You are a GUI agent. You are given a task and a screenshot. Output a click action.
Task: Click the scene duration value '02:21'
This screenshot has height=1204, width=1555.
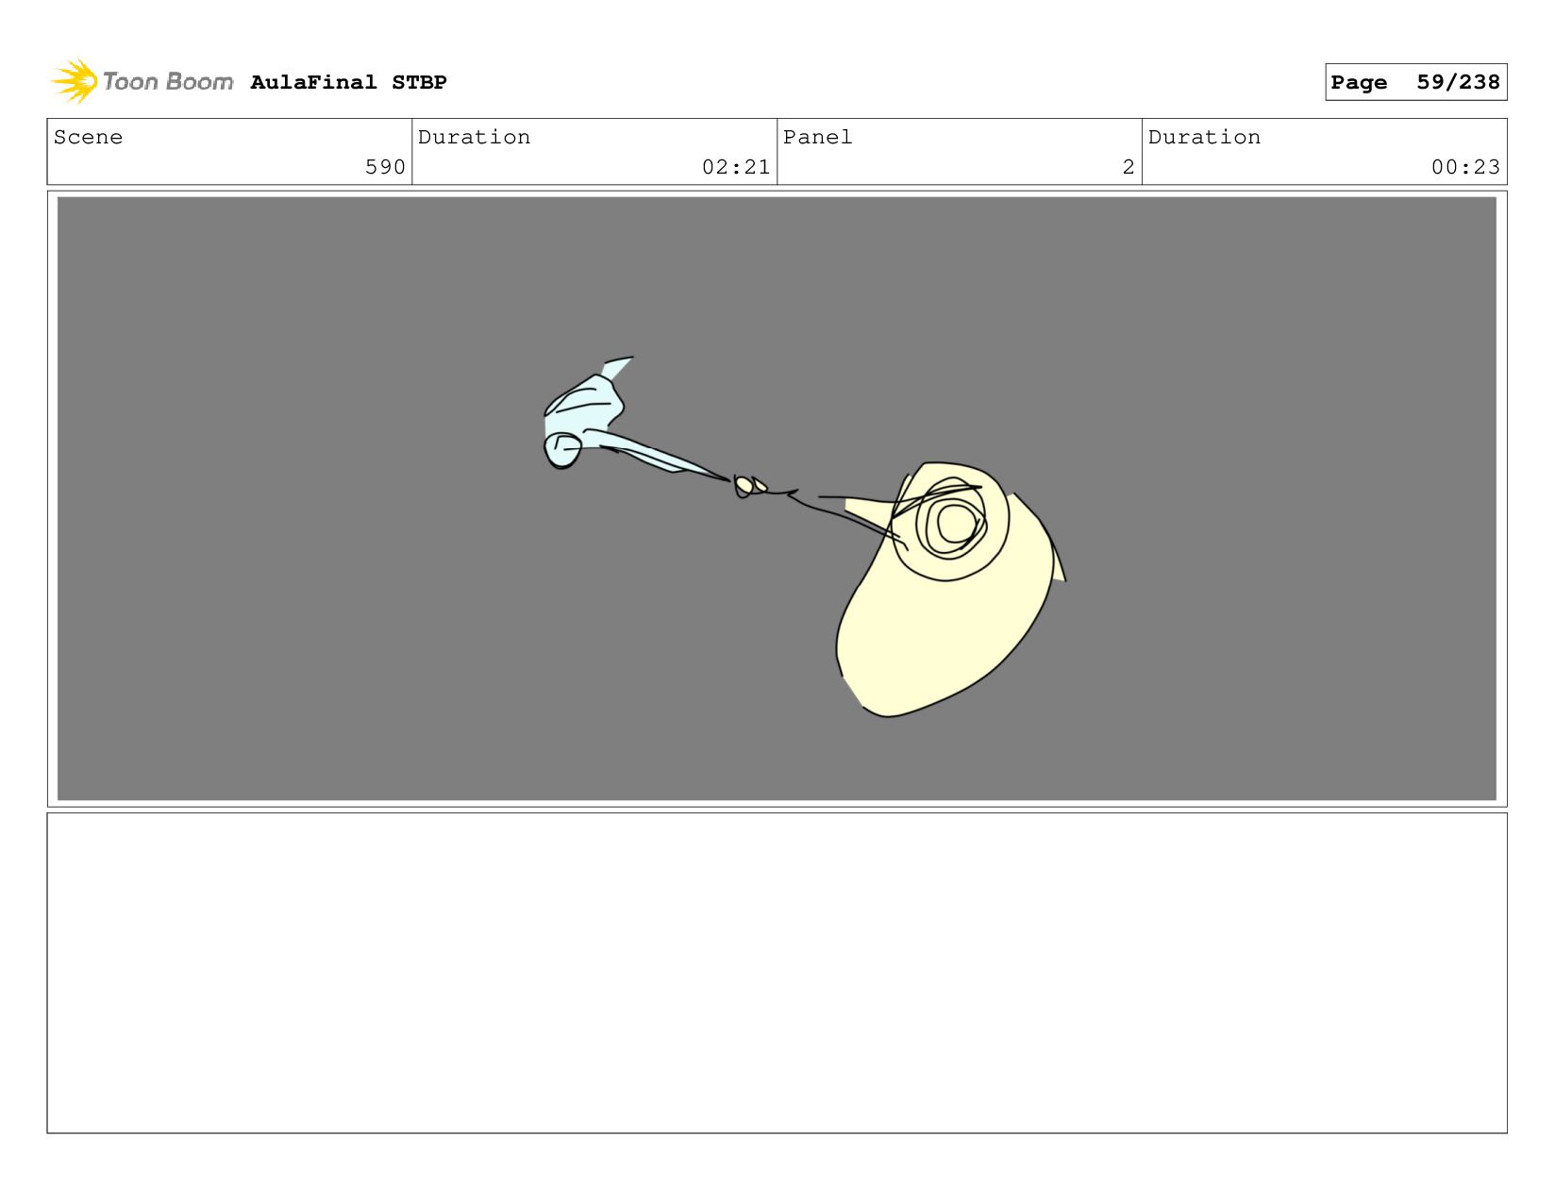(736, 167)
